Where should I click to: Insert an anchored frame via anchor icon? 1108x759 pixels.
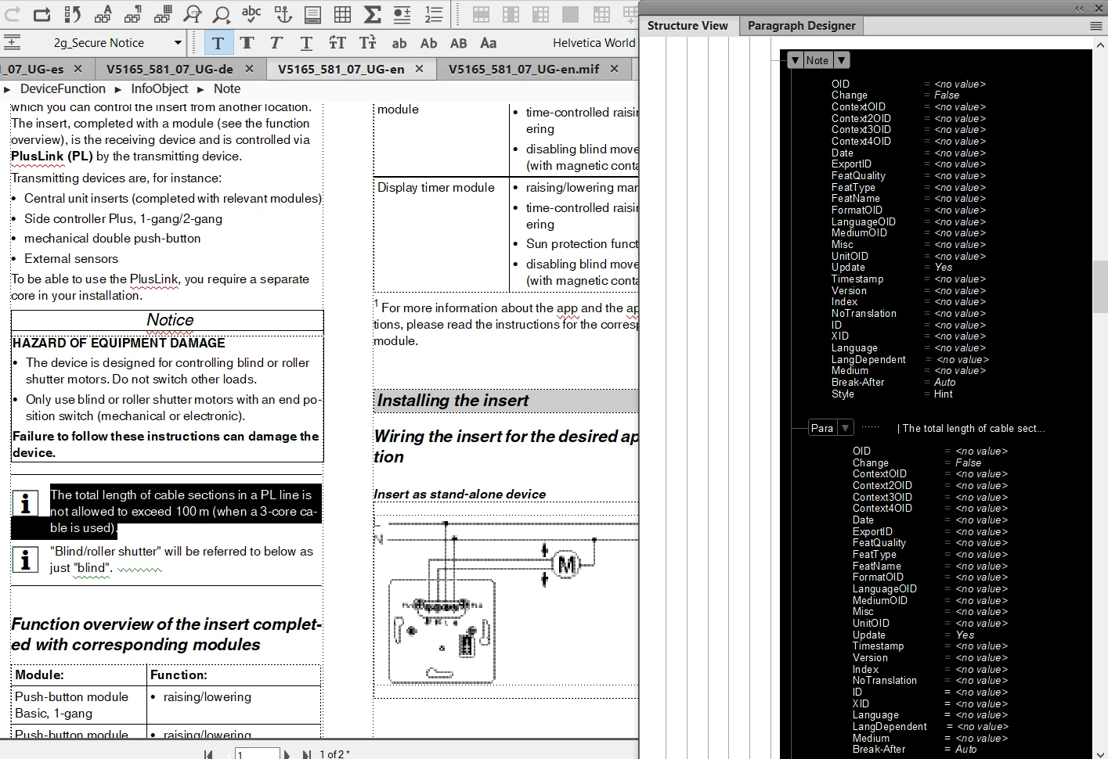click(283, 13)
